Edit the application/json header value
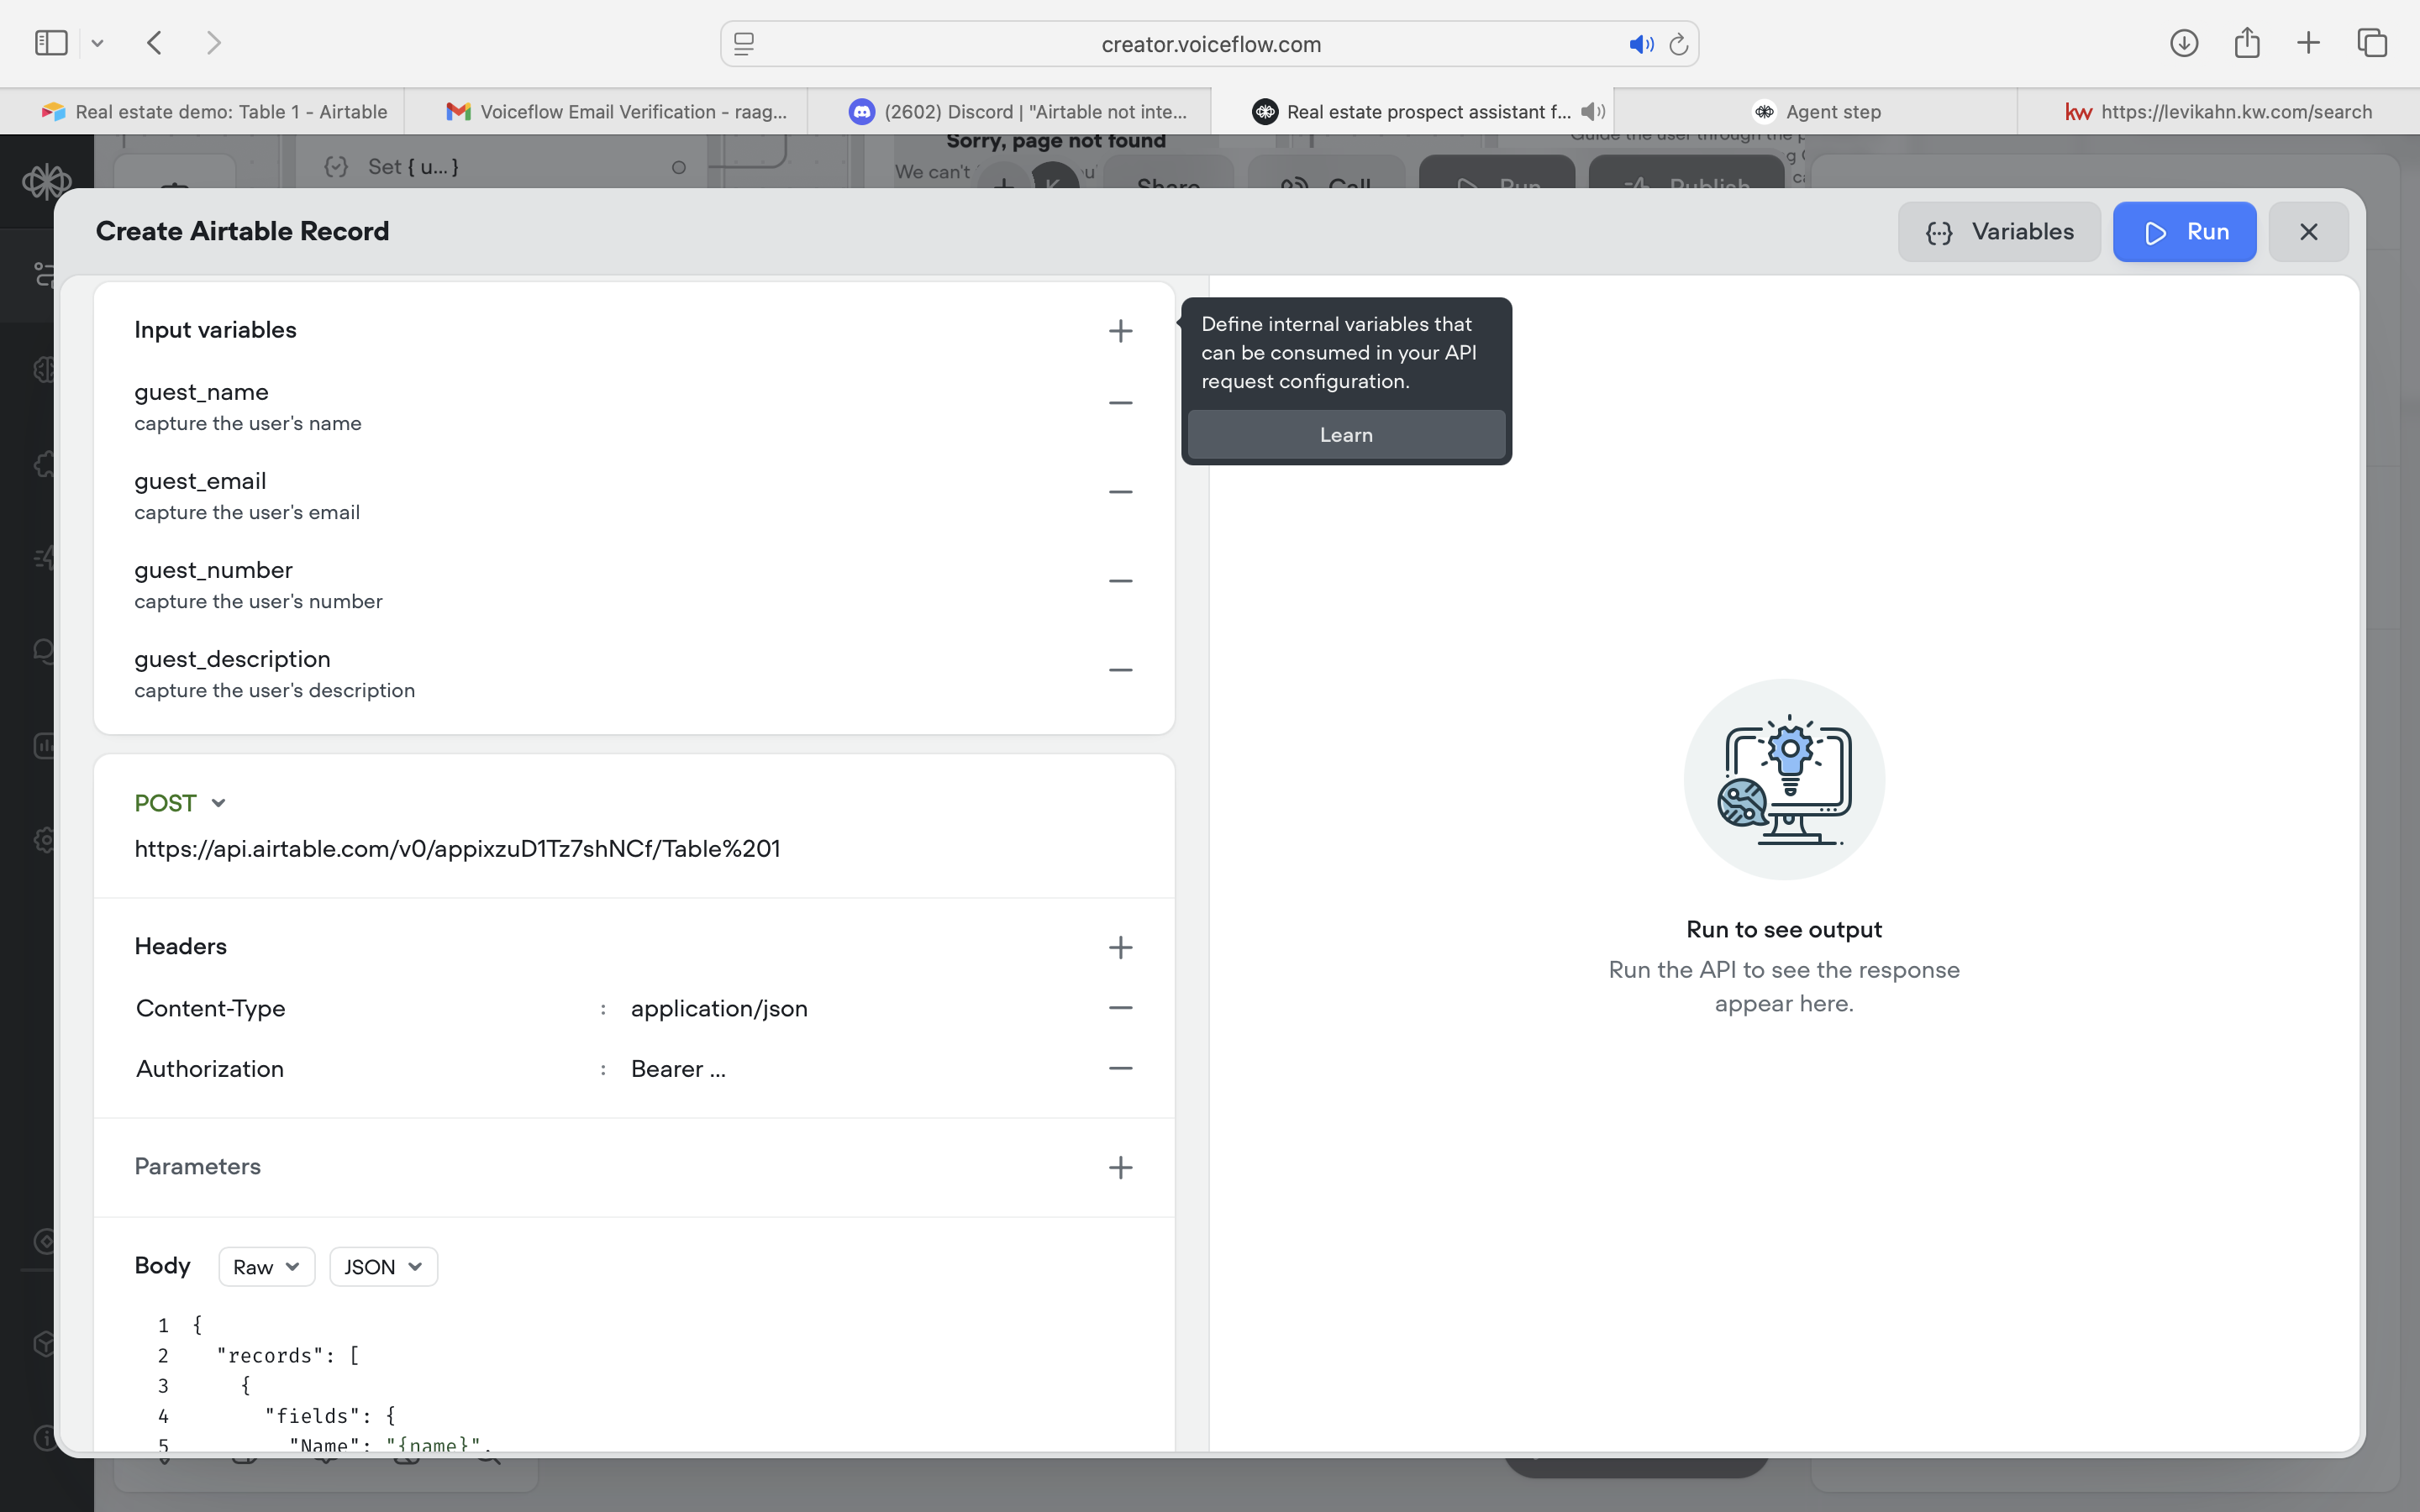Viewport: 2420px width, 1512px height. (719, 1008)
